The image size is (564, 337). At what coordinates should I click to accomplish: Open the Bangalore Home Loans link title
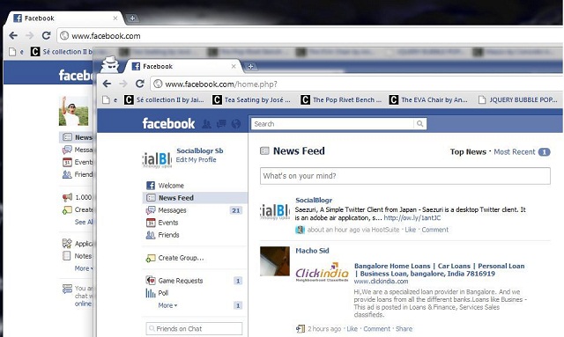(439, 270)
